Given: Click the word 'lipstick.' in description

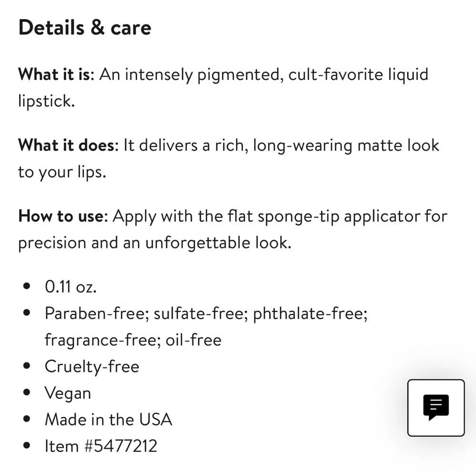Looking at the screenshot, I should pyautogui.click(x=47, y=101).
